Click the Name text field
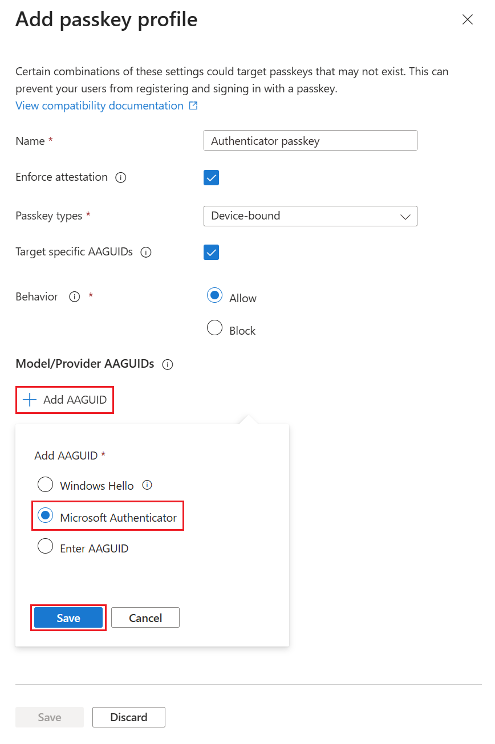 point(310,141)
